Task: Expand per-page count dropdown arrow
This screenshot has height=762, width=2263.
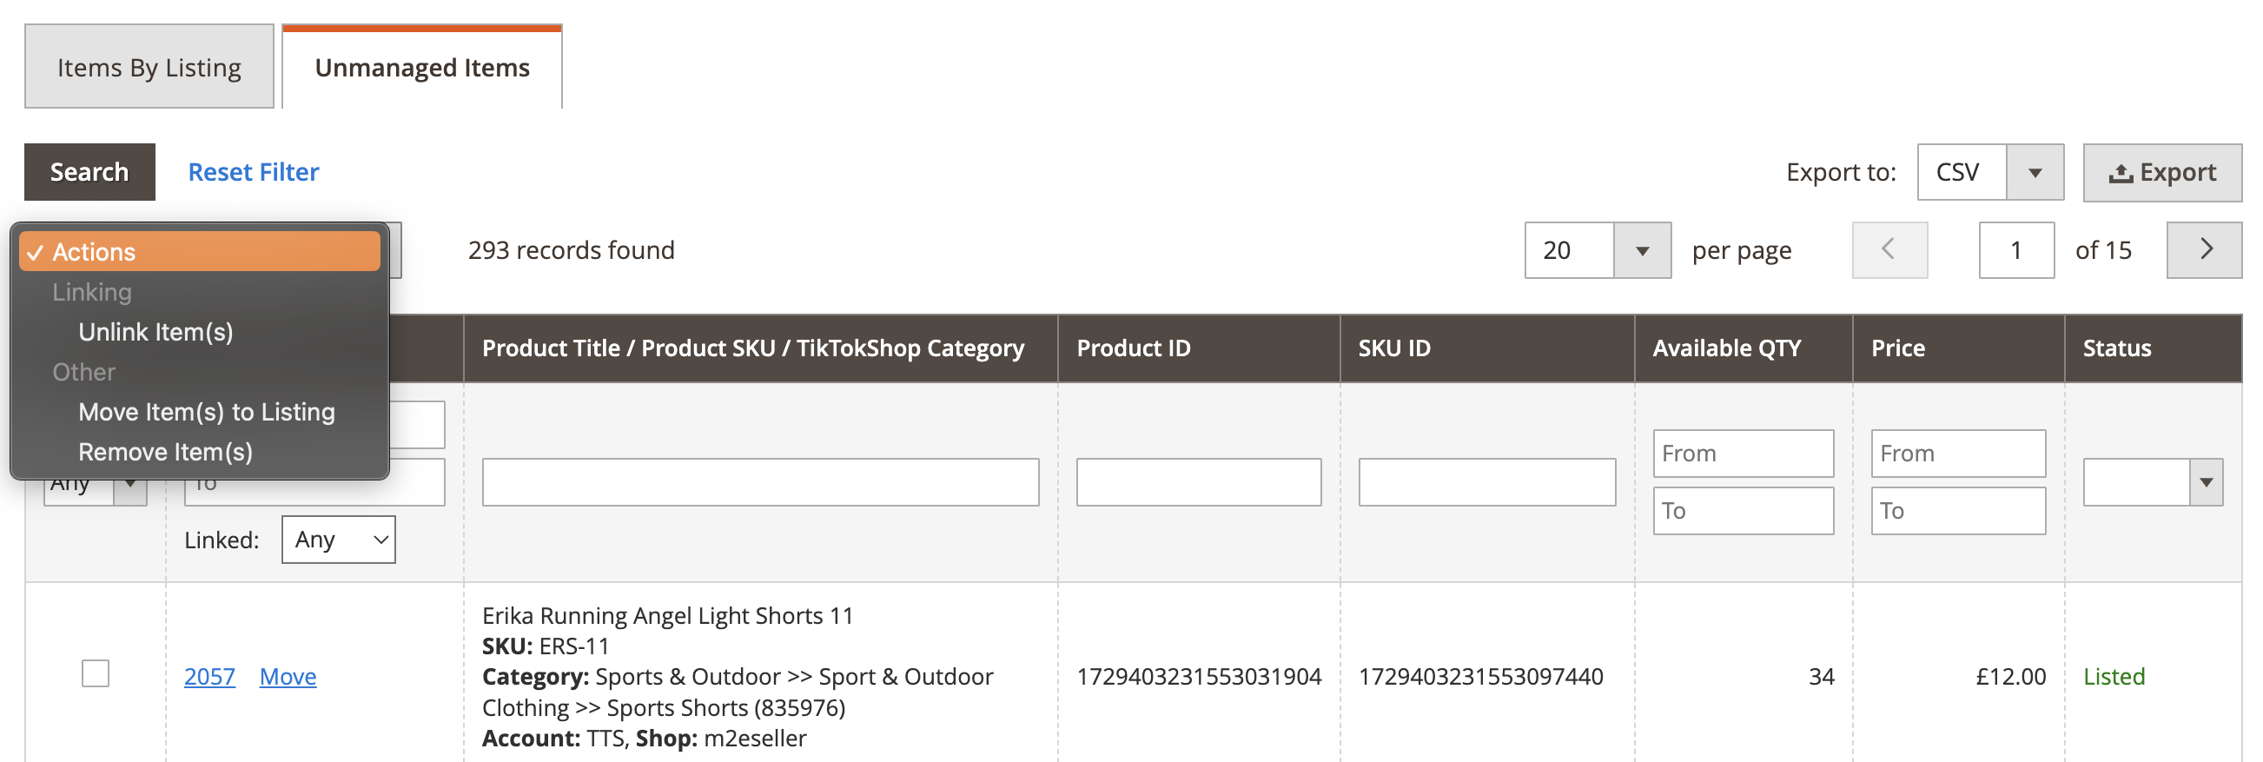Action: pyautogui.click(x=1641, y=251)
